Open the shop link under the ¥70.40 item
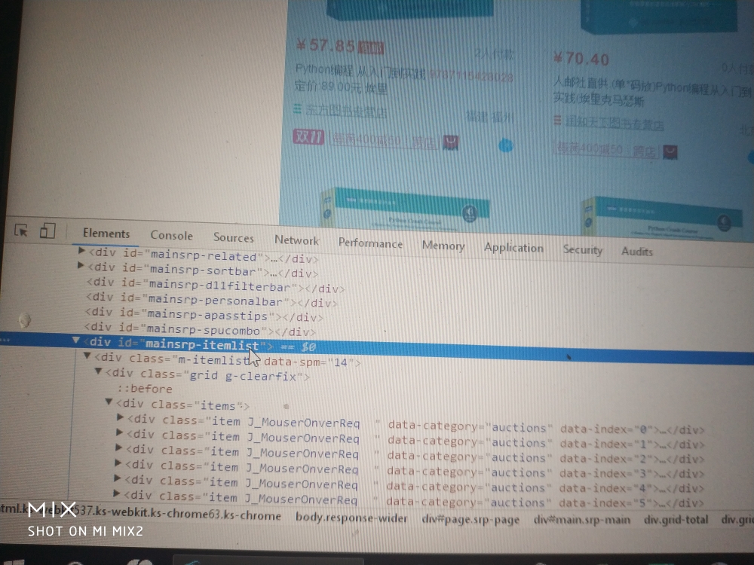Viewport: 754px width, 565px height. (x=614, y=123)
